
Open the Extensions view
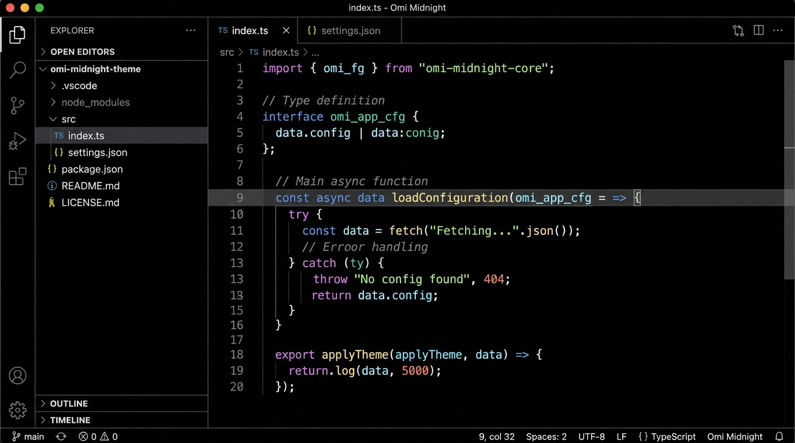pyautogui.click(x=17, y=176)
